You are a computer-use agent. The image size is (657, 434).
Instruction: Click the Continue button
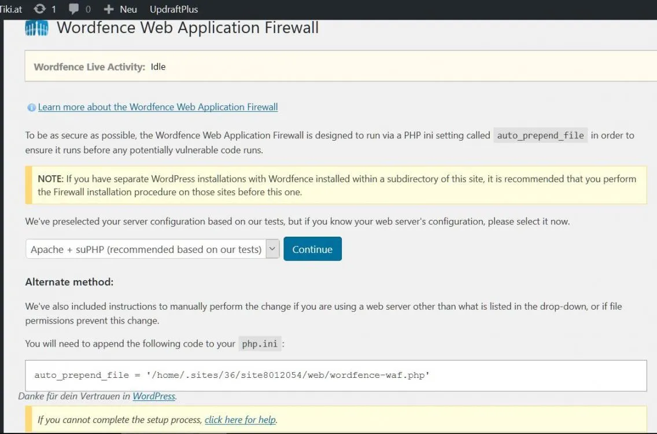click(x=312, y=249)
